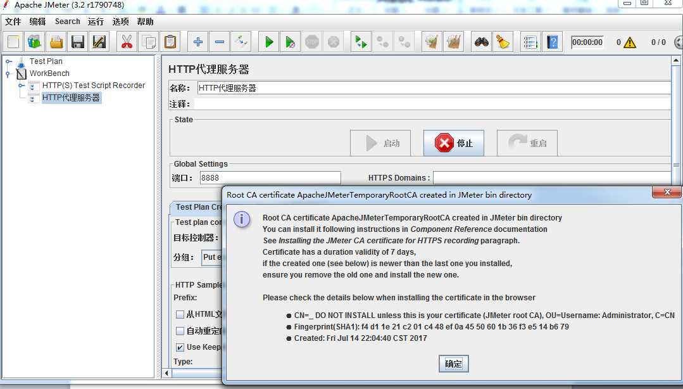Expand all with the plus icon
Screen dimensions: 683x389
(x=197, y=42)
